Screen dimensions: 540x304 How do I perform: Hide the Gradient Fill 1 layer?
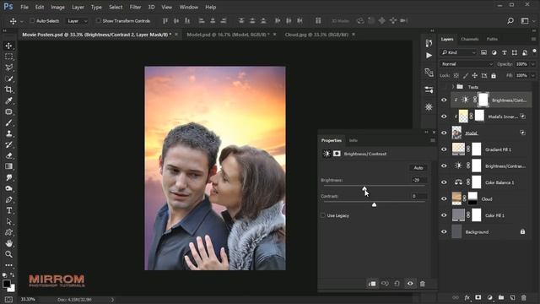pyautogui.click(x=444, y=149)
